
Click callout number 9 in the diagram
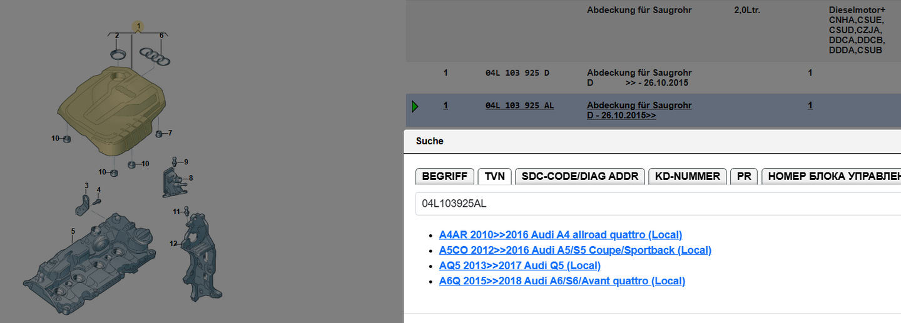coord(186,162)
